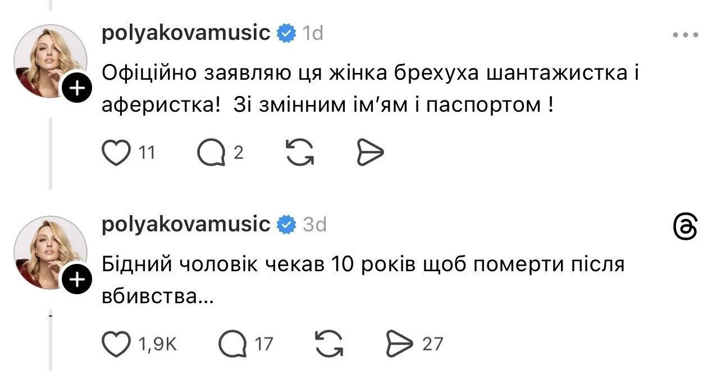
Task: Share the first post via the send icon
Action: click(x=370, y=152)
